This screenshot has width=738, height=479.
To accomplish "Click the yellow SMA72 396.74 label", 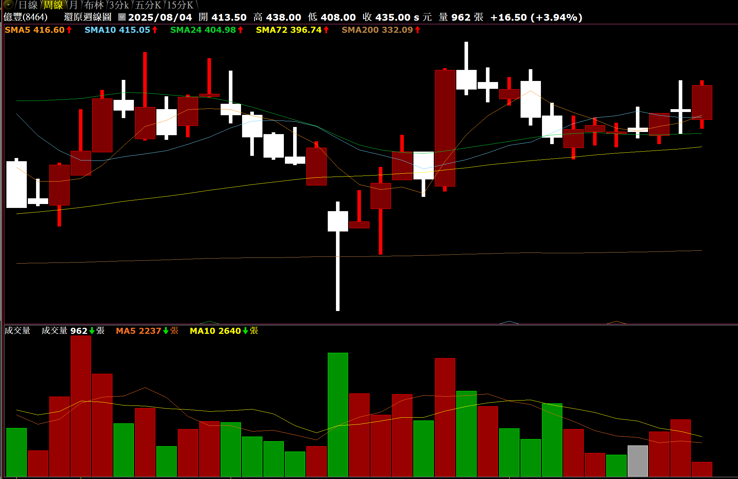I will click(x=288, y=30).
